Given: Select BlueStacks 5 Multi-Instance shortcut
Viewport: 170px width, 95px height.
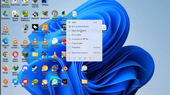Looking at the screenshot, I should point(25,16).
